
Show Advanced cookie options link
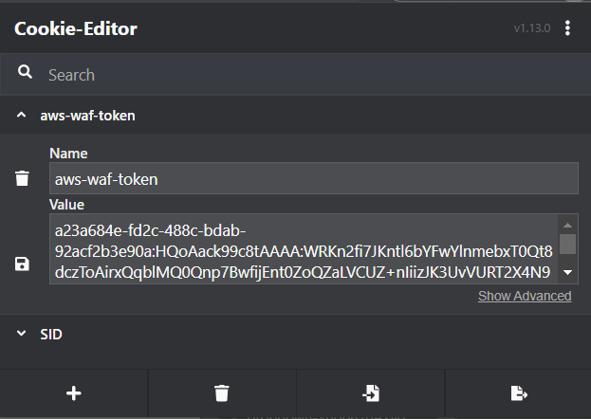(x=525, y=296)
